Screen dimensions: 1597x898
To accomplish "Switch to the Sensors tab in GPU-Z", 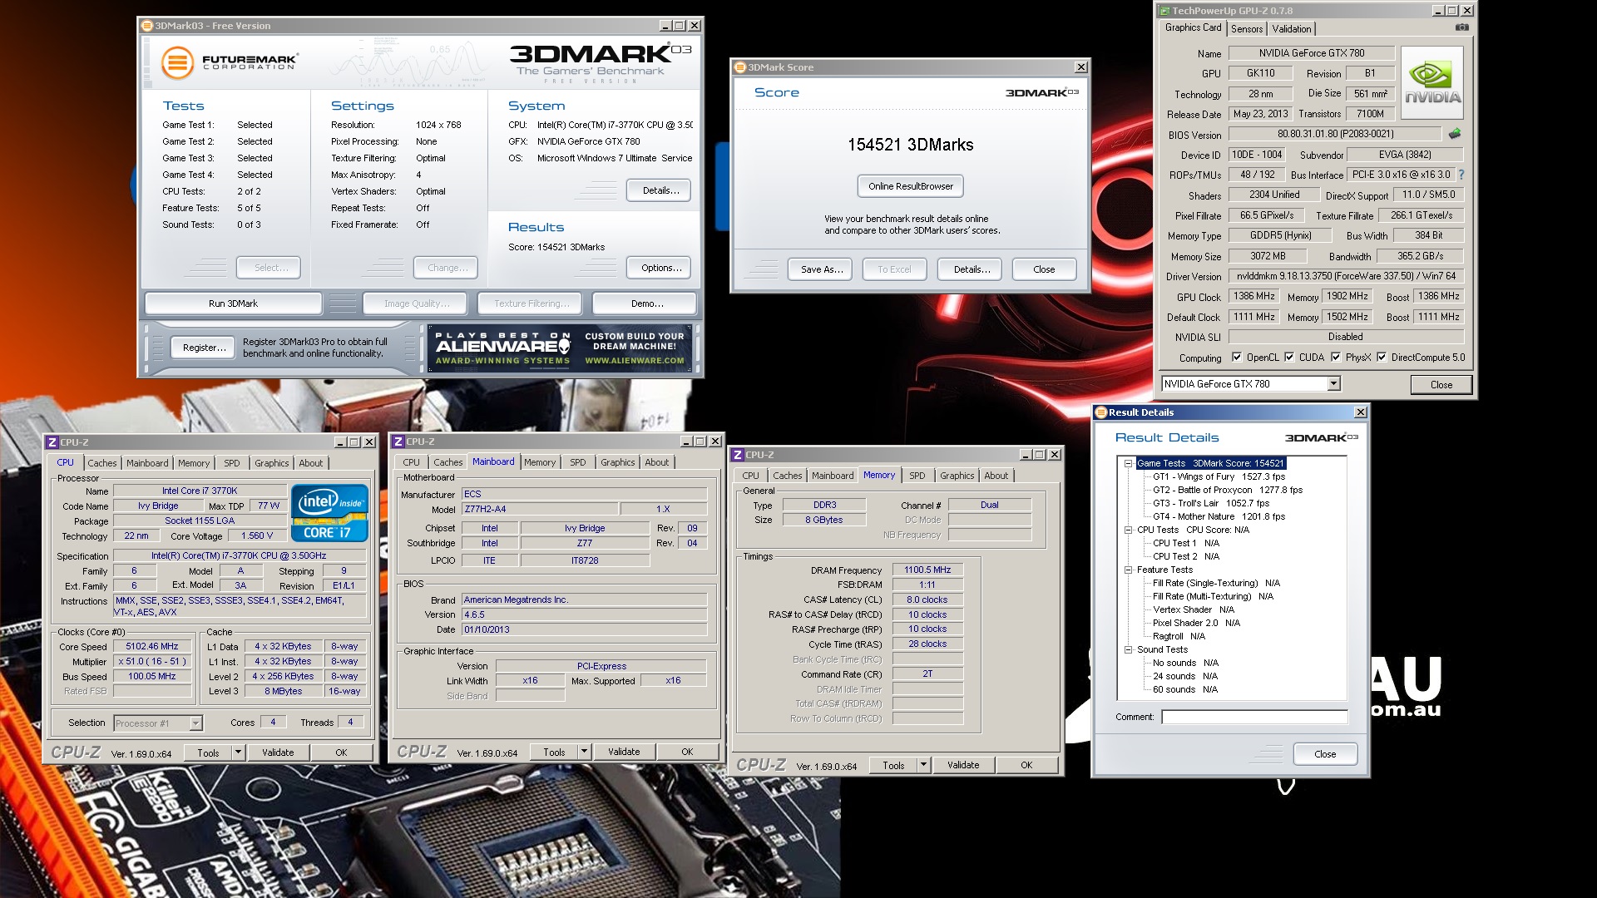I will (x=1247, y=29).
